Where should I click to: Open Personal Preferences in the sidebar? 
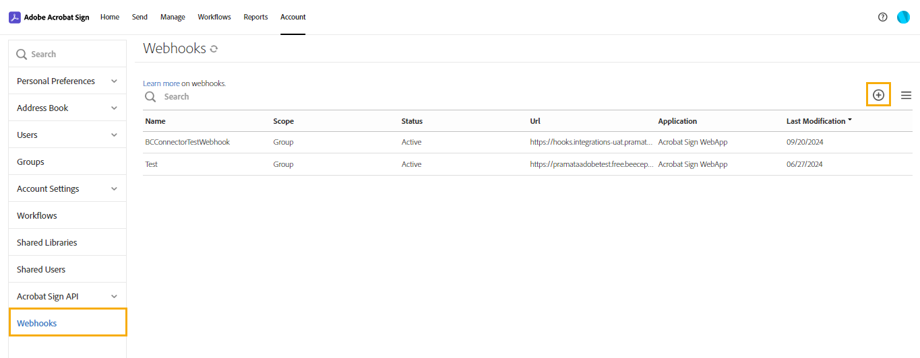point(67,81)
